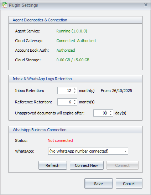Click the Plugin Settings app icon in title bar
The image size is (151, 195).
coord(5,5)
